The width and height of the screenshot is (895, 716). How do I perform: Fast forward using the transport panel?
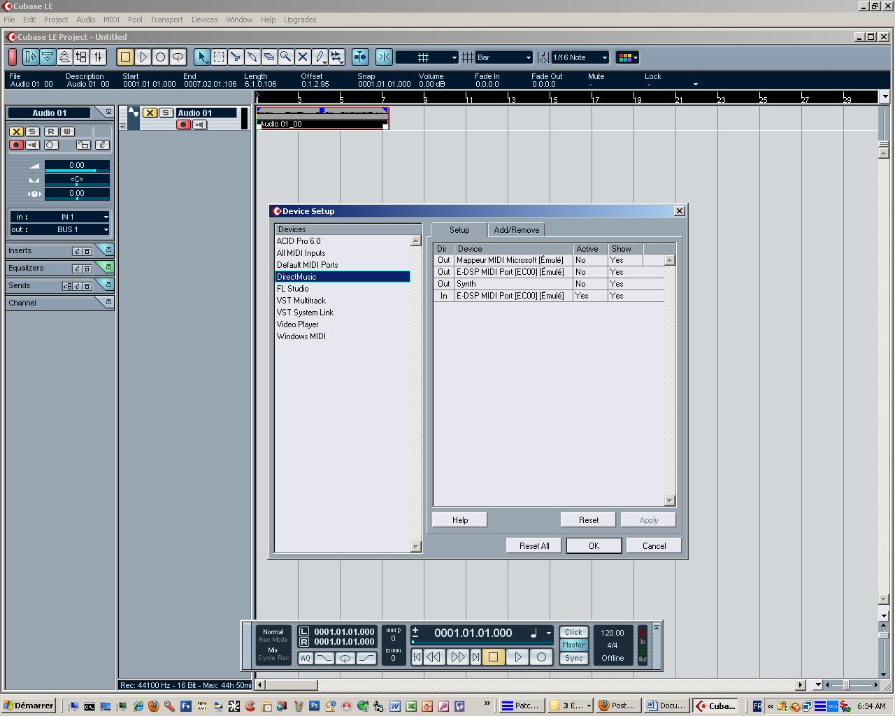pos(457,657)
